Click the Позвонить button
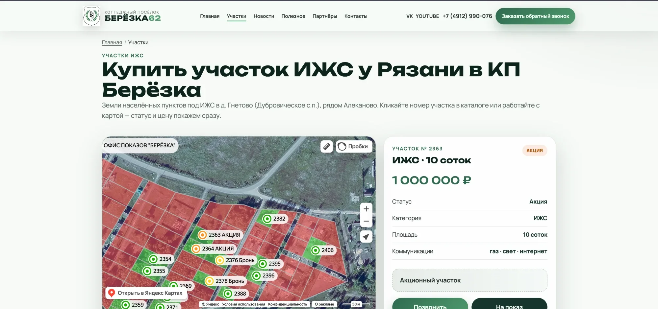Viewport: 658px width, 309px height. tap(430, 303)
